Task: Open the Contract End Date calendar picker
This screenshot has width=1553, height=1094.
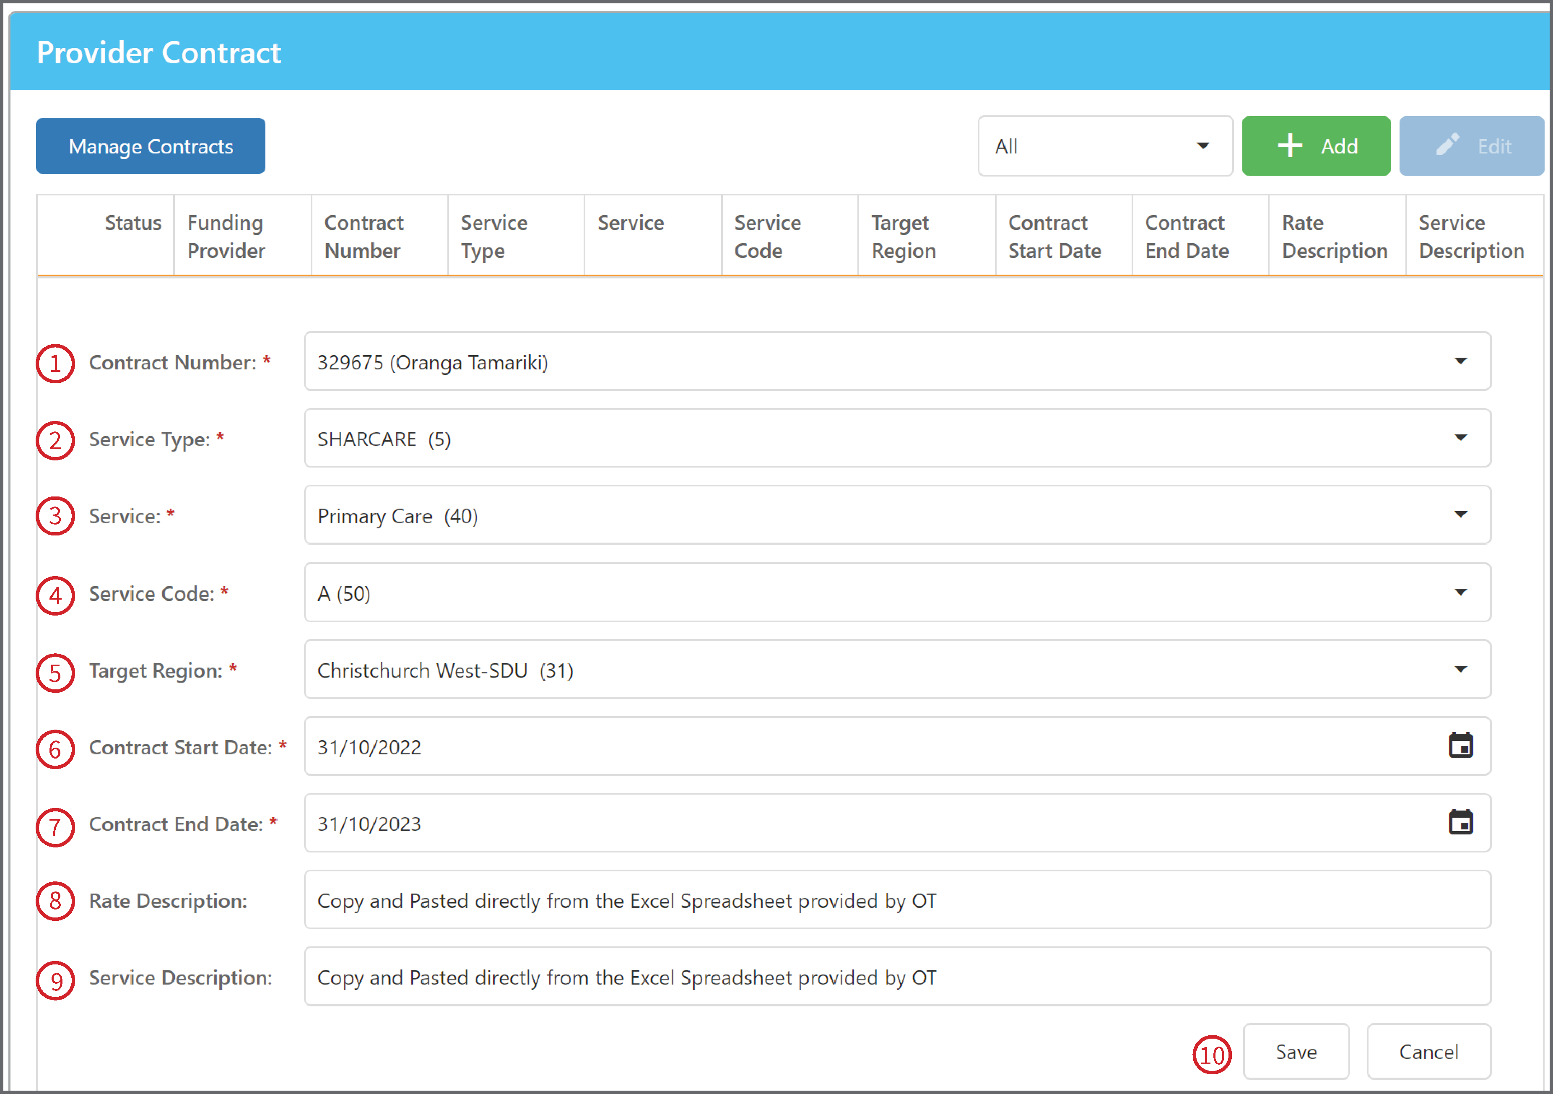Action: coord(1460,823)
